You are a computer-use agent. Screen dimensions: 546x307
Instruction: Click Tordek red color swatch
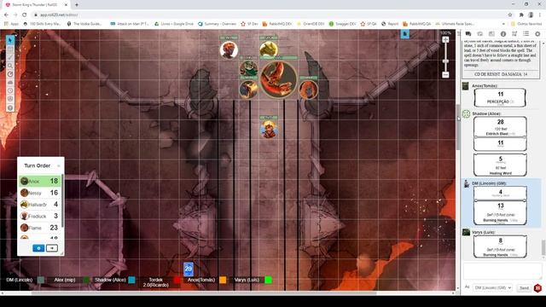177,280
